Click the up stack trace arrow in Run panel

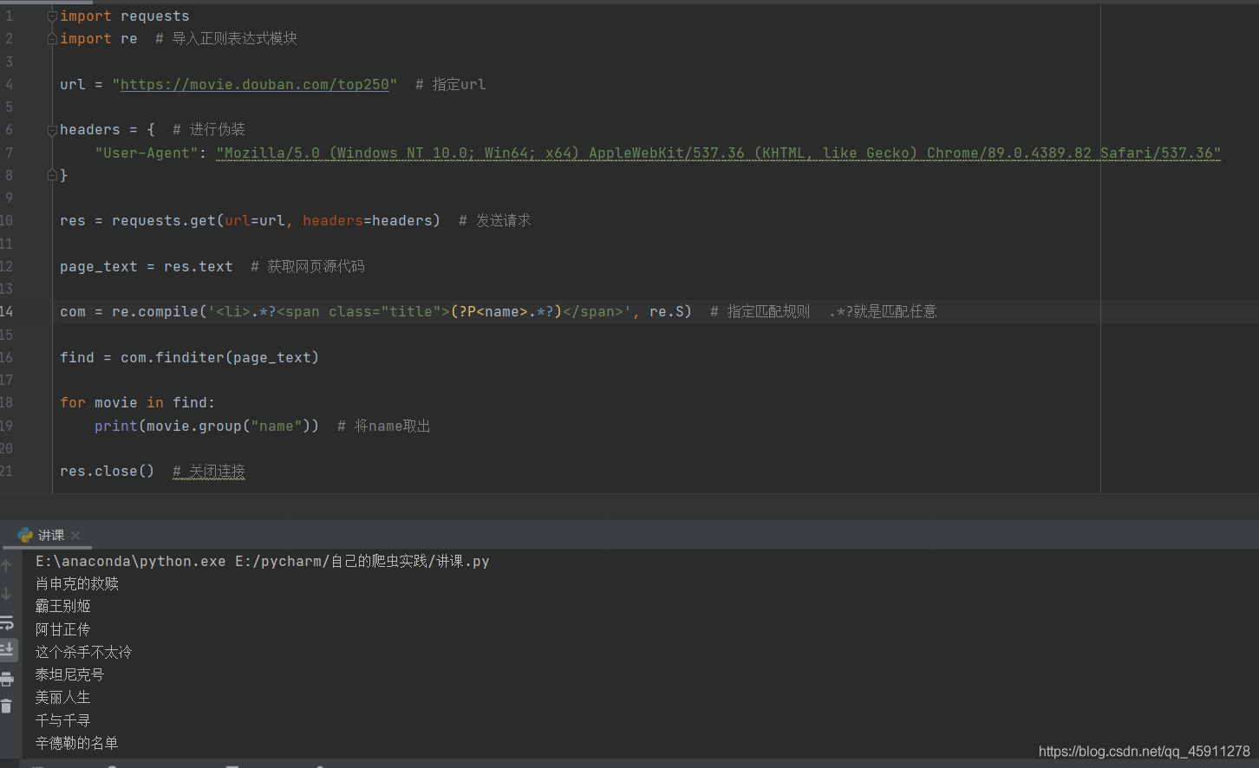tap(7, 566)
